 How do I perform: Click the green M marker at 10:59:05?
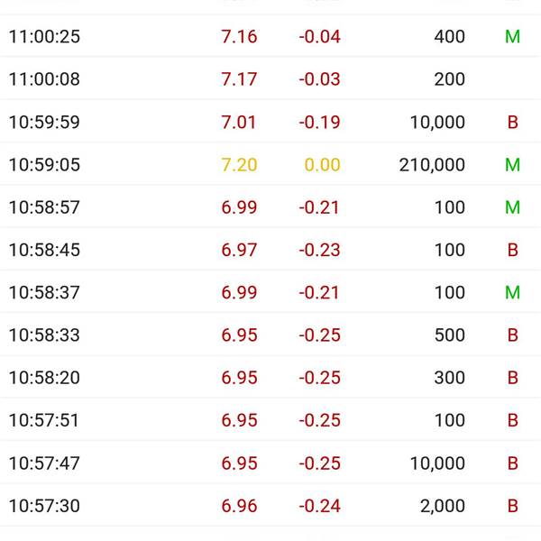[512, 165]
